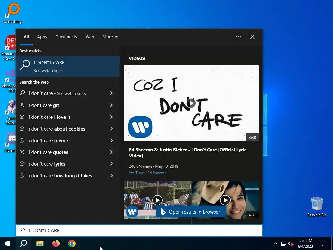Launch Firefox from the taskbar
Image resolution: width=333 pixels, height=250 pixels.
[56, 243]
